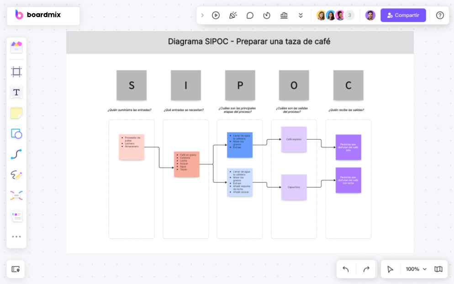Image resolution: width=454 pixels, height=284 pixels.
Task: Select the light blue process note
Action: tap(240, 182)
